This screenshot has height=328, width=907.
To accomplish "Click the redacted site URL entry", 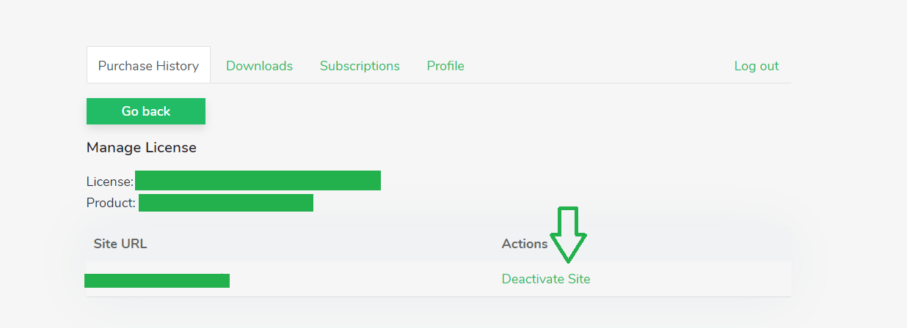I will 157,280.
